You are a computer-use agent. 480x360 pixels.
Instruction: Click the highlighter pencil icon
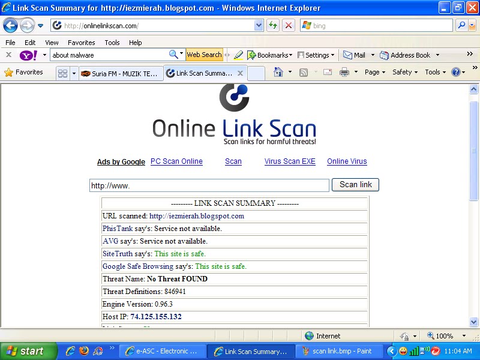[x=238, y=55]
